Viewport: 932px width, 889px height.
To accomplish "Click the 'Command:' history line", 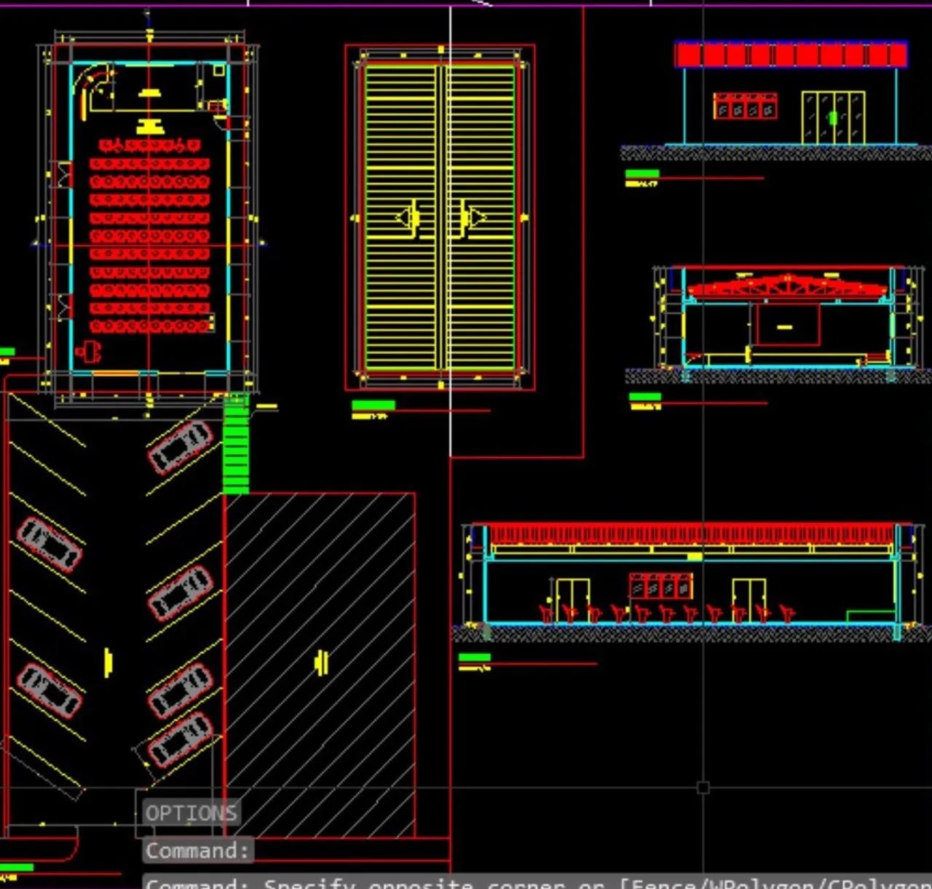I will coord(197,850).
